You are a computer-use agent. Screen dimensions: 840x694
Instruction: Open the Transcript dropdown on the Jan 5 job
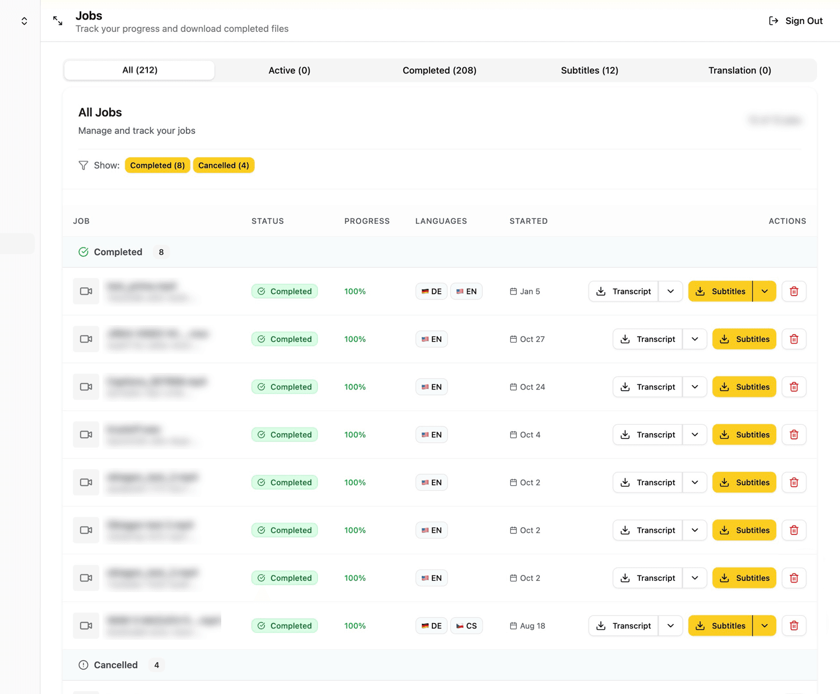[670, 291]
